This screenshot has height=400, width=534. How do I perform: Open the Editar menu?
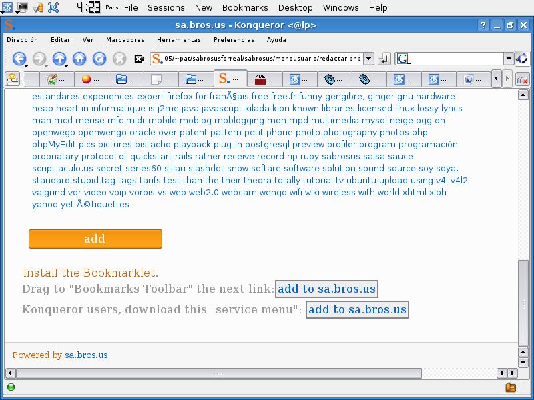pyautogui.click(x=60, y=40)
